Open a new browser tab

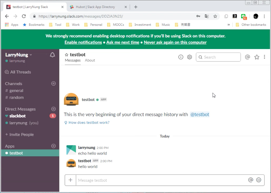pos(136,7)
